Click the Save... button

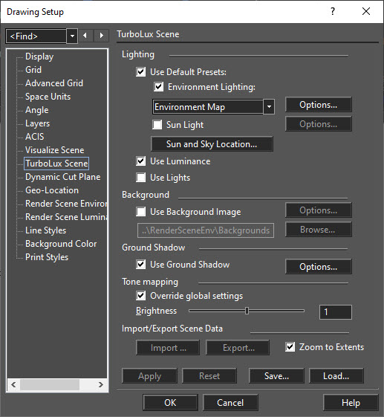[276, 376]
